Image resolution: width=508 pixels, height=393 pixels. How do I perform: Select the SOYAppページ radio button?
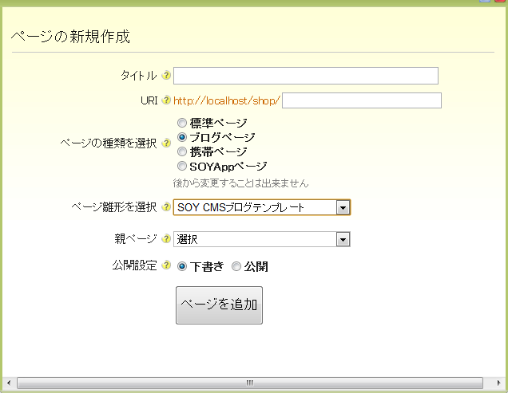click(182, 166)
